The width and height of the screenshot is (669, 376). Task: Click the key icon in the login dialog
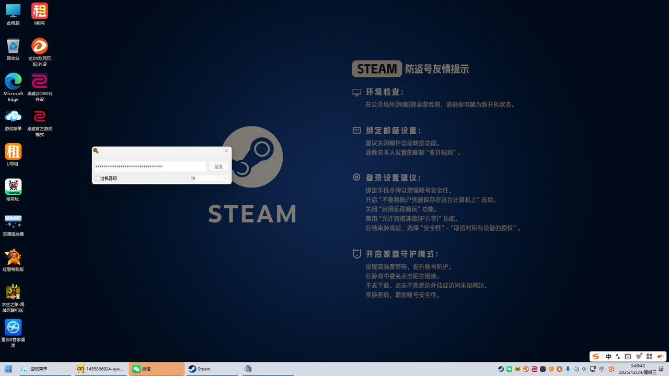[x=96, y=150]
